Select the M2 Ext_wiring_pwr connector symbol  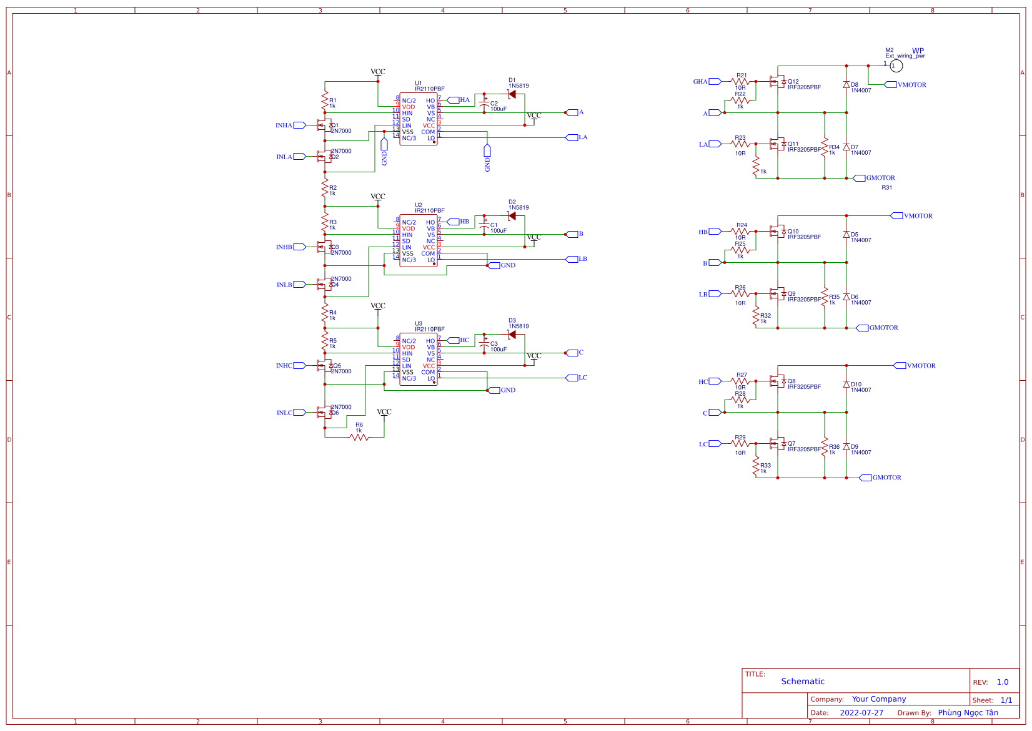[x=896, y=64]
